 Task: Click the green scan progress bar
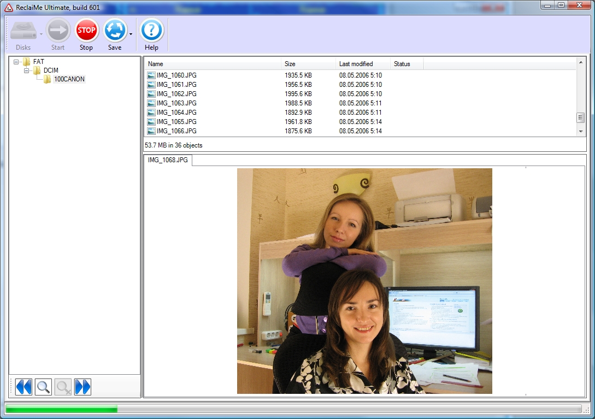tap(62, 409)
